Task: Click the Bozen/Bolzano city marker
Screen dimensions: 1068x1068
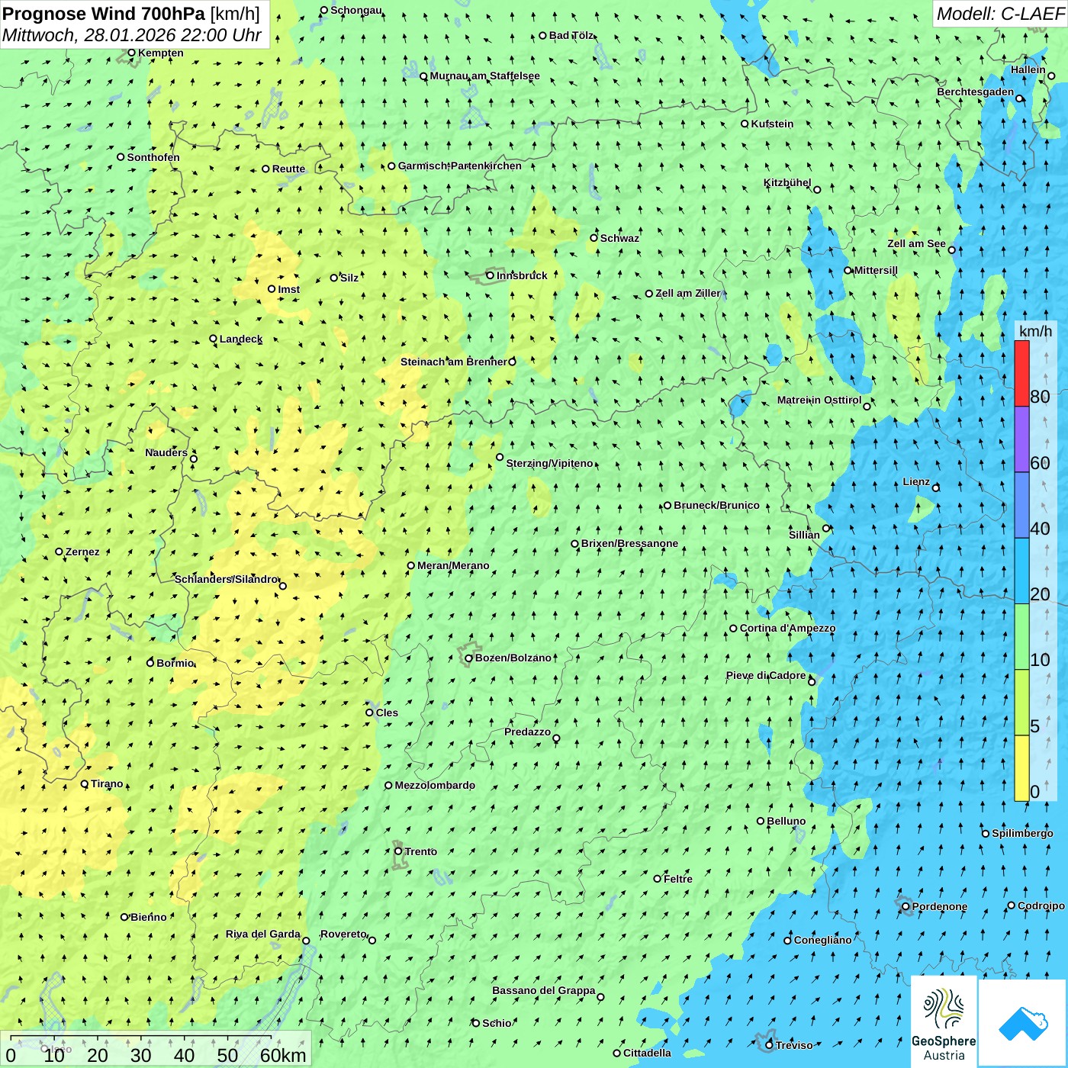Action: 469,658
